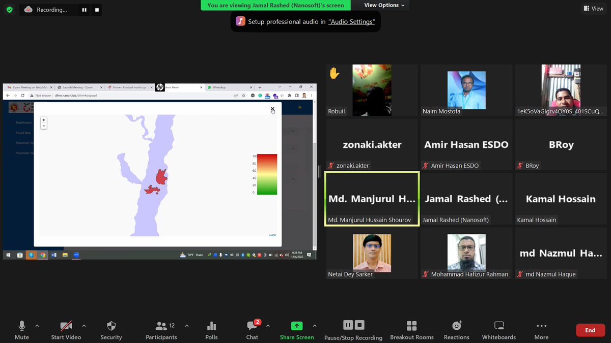
Task: Open the View layout menu
Action: [x=593, y=8]
